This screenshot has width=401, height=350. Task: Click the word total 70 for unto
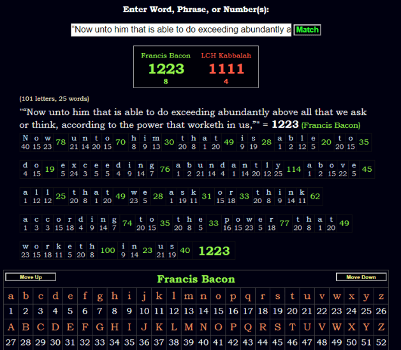pyautogui.click(x=120, y=142)
